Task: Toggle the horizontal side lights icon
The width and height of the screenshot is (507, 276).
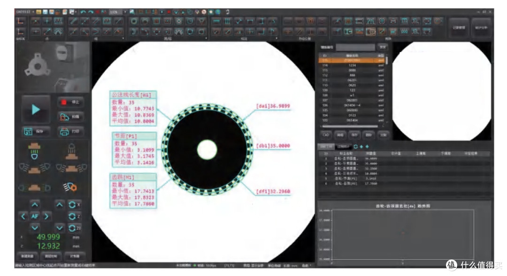Action: point(34,188)
